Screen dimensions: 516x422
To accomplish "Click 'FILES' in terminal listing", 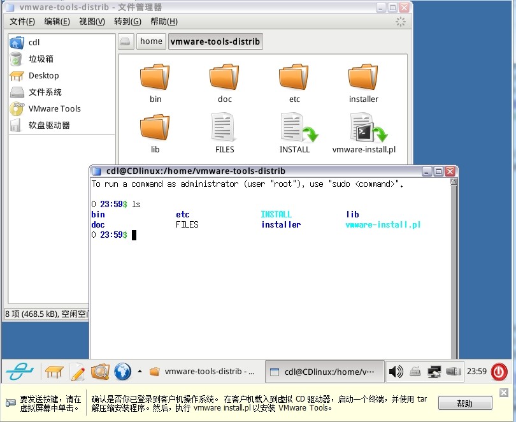I will 187,225.
